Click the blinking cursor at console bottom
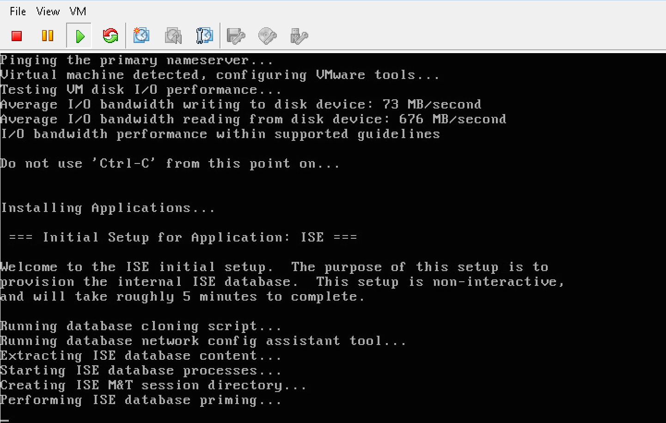 5,420
